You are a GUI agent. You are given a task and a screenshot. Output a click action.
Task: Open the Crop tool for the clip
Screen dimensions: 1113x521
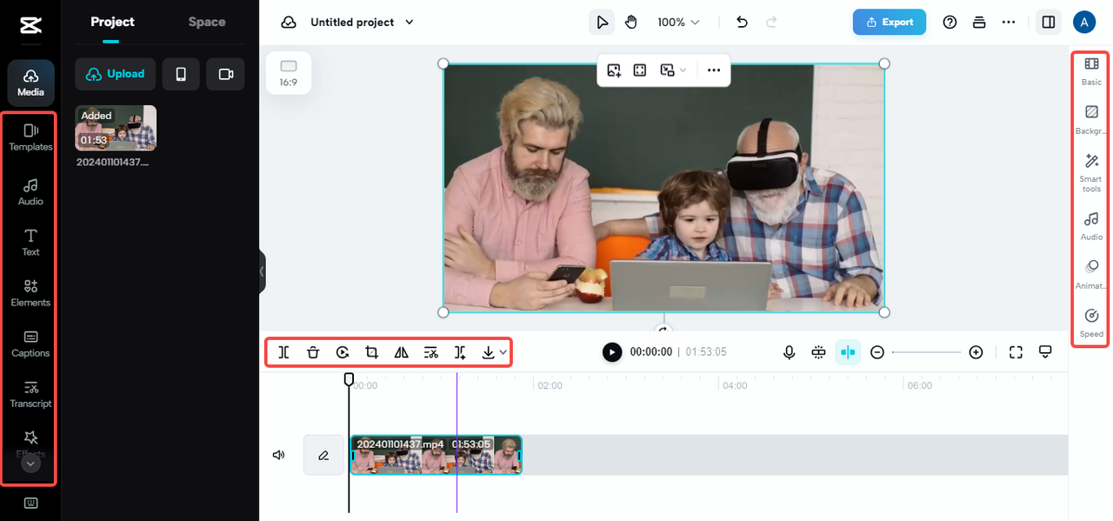point(372,352)
